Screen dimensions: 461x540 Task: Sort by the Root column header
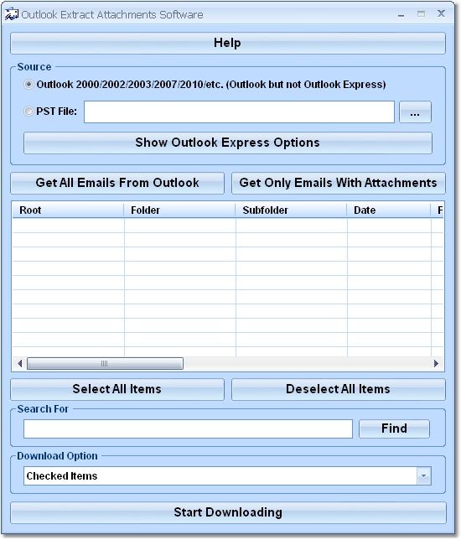click(x=68, y=210)
